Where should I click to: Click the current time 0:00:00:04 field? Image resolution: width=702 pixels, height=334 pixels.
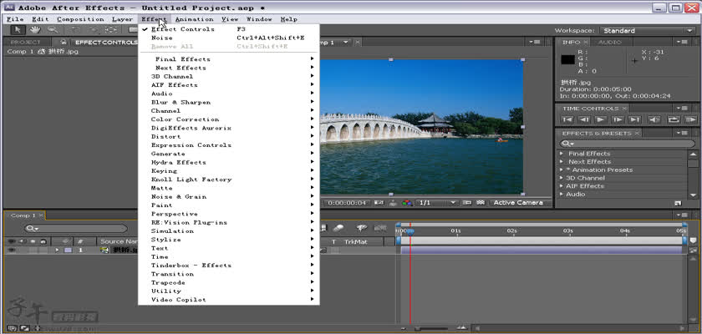(x=348, y=203)
